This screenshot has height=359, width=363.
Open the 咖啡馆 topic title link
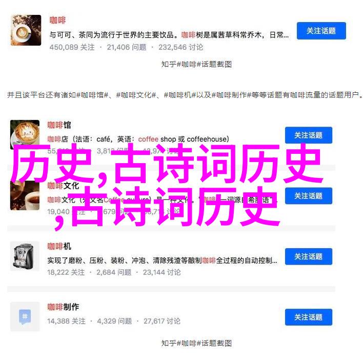(x=59, y=125)
